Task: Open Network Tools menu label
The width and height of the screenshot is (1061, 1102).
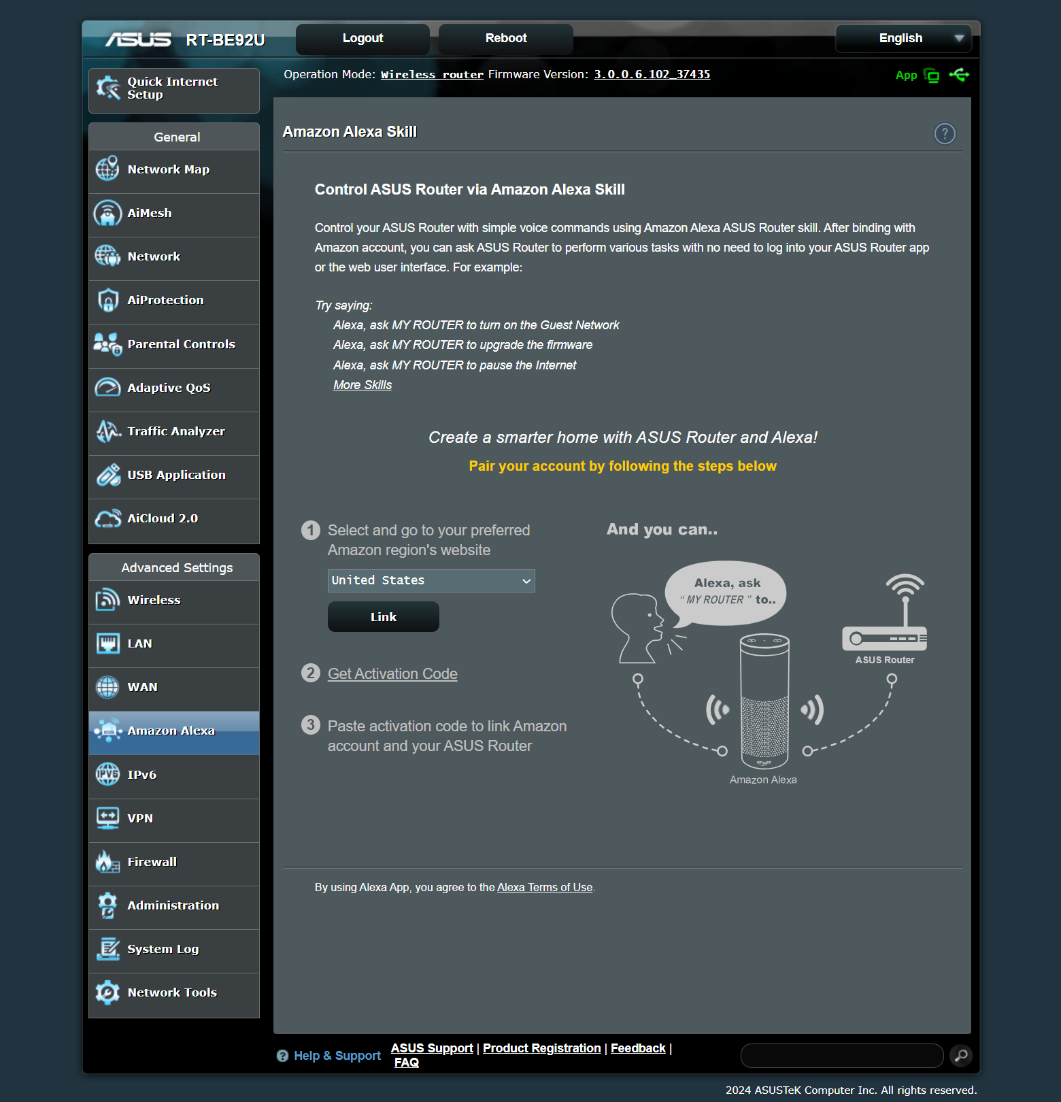Action: [172, 992]
